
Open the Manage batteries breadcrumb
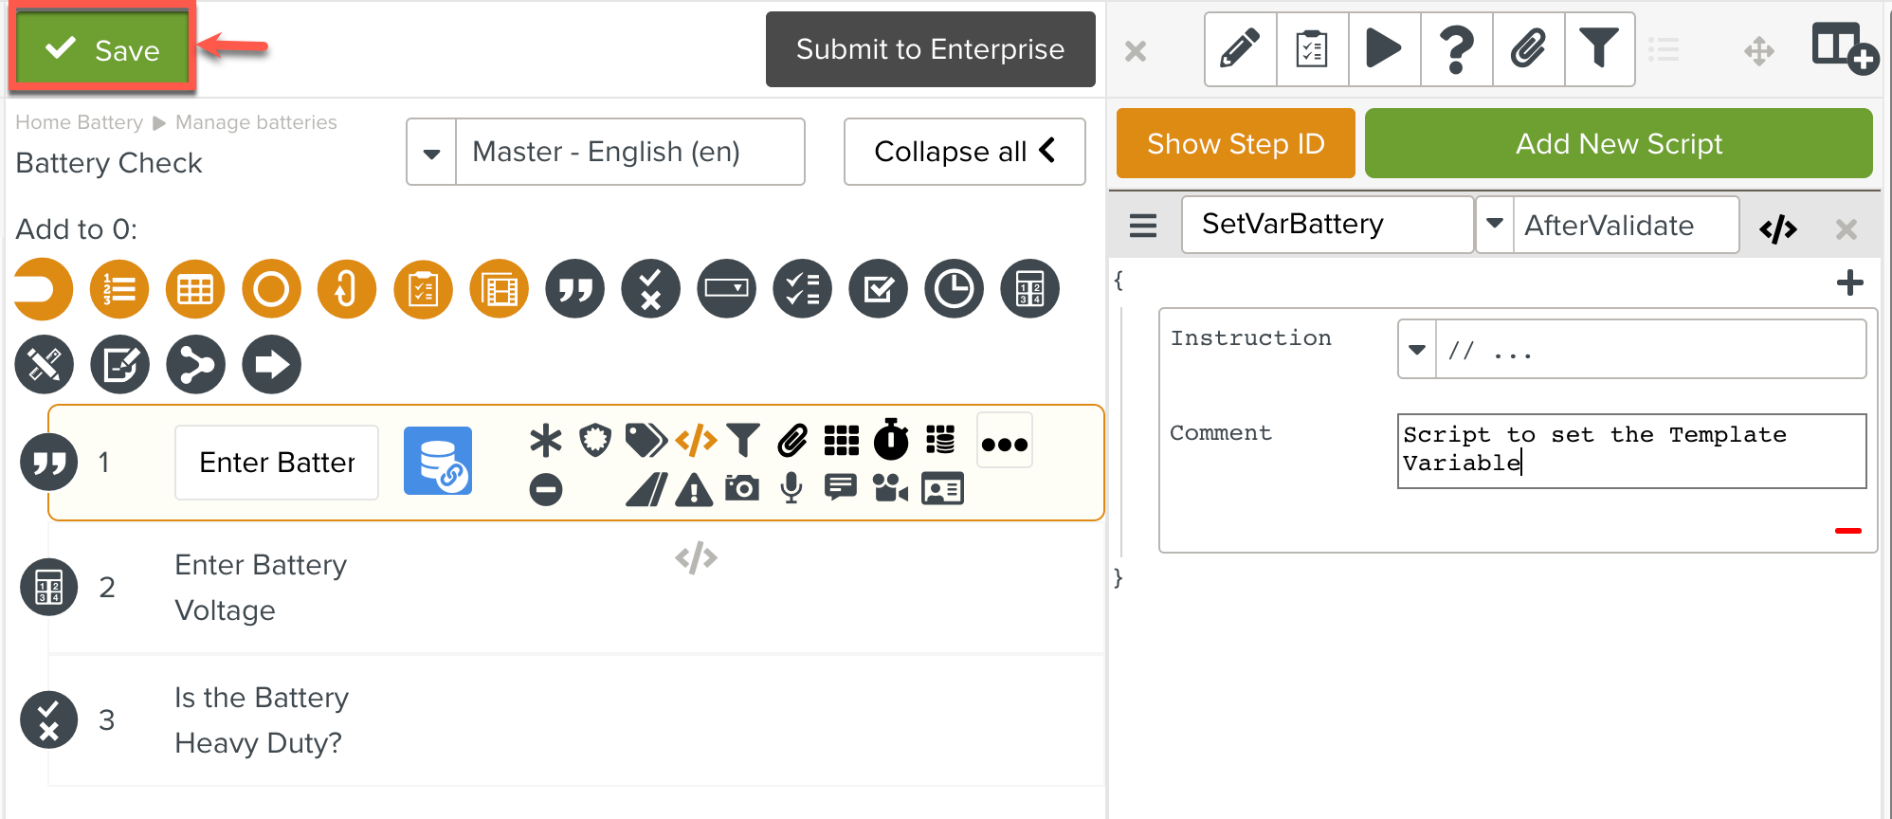coord(256,122)
